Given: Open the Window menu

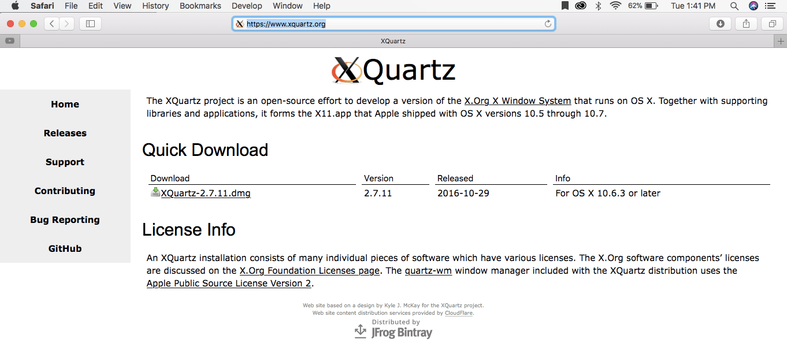Looking at the screenshot, I should 287,6.
